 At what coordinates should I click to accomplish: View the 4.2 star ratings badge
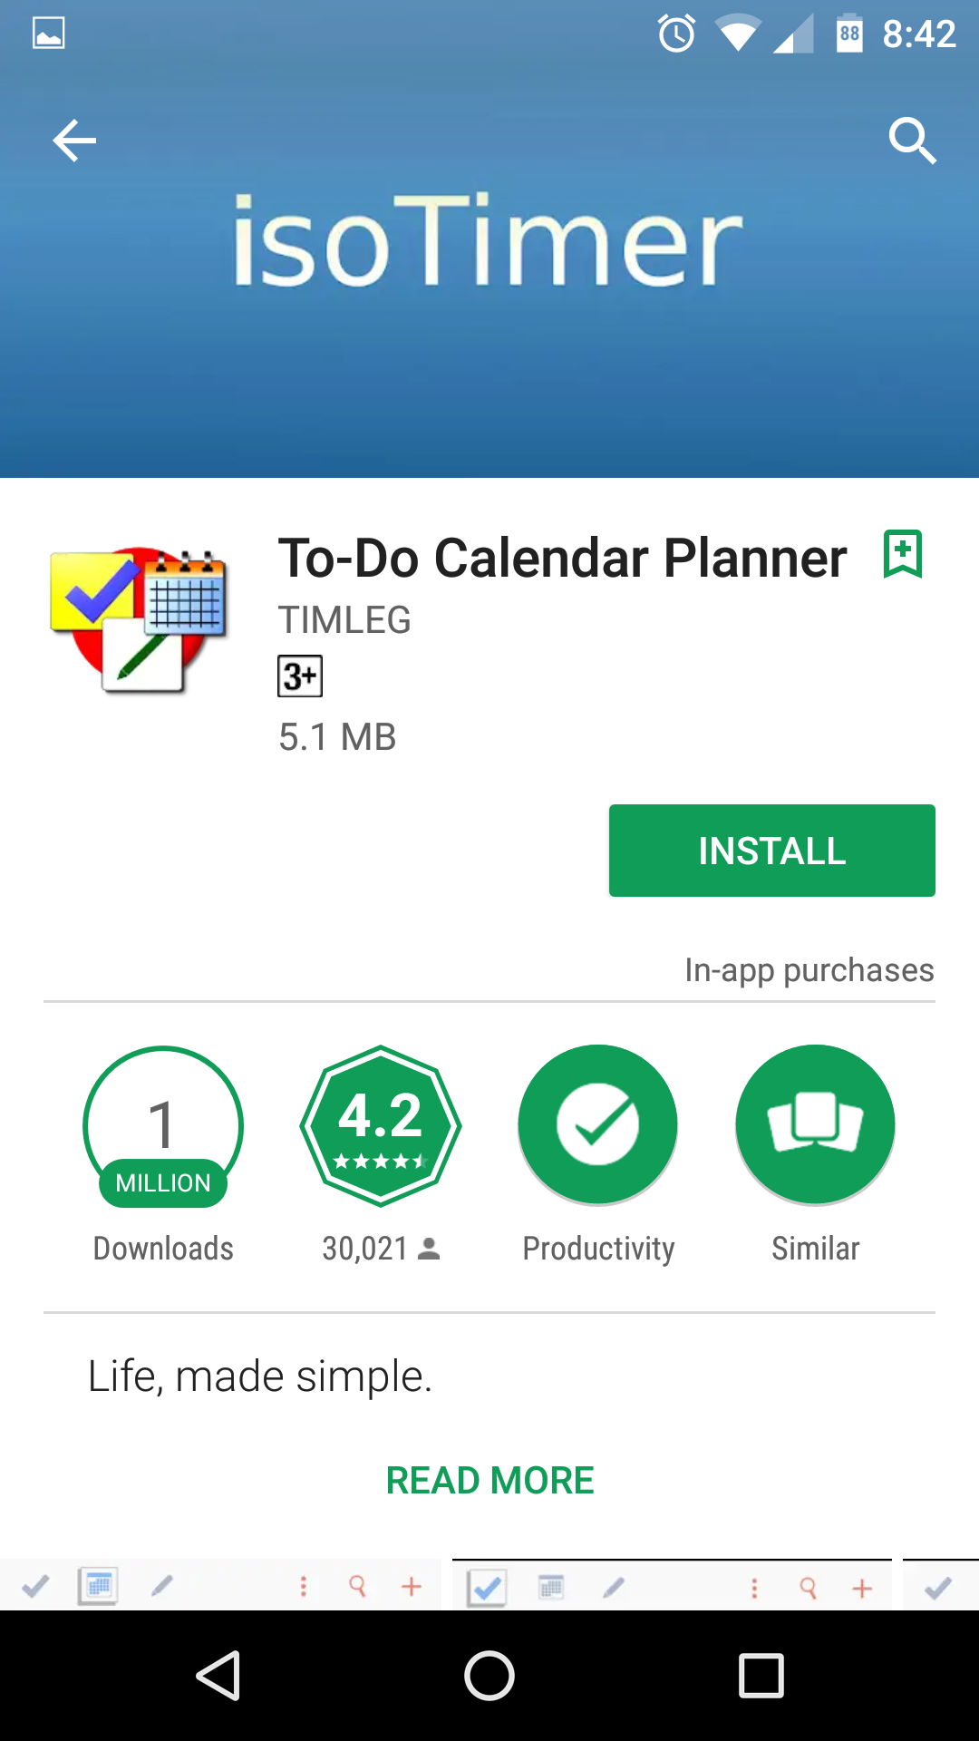(x=381, y=1126)
